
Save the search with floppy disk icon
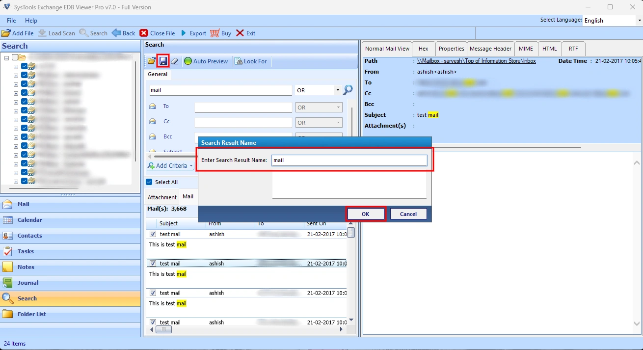[163, 61]
